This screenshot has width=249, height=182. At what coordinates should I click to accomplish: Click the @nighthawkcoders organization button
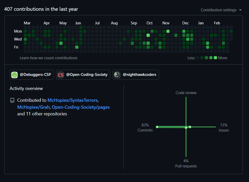[x=135, y=75]
